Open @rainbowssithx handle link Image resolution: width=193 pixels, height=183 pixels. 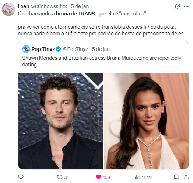pyautogui.click(x=49, y=6)
